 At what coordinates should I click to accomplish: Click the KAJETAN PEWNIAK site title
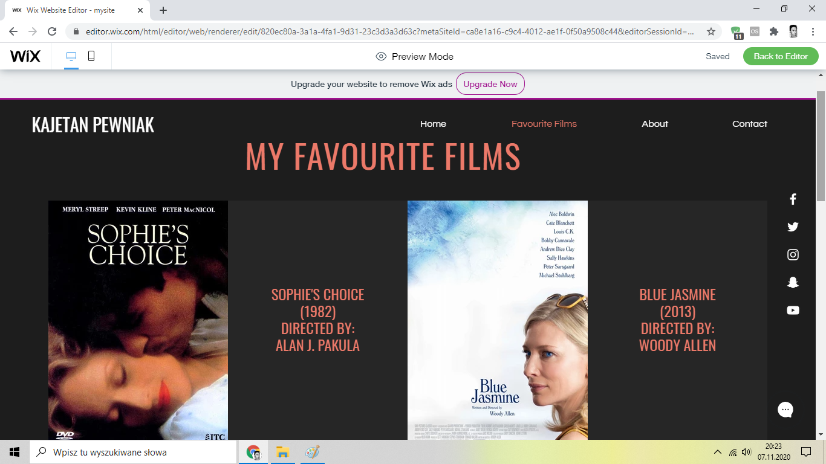click(93, 125)
